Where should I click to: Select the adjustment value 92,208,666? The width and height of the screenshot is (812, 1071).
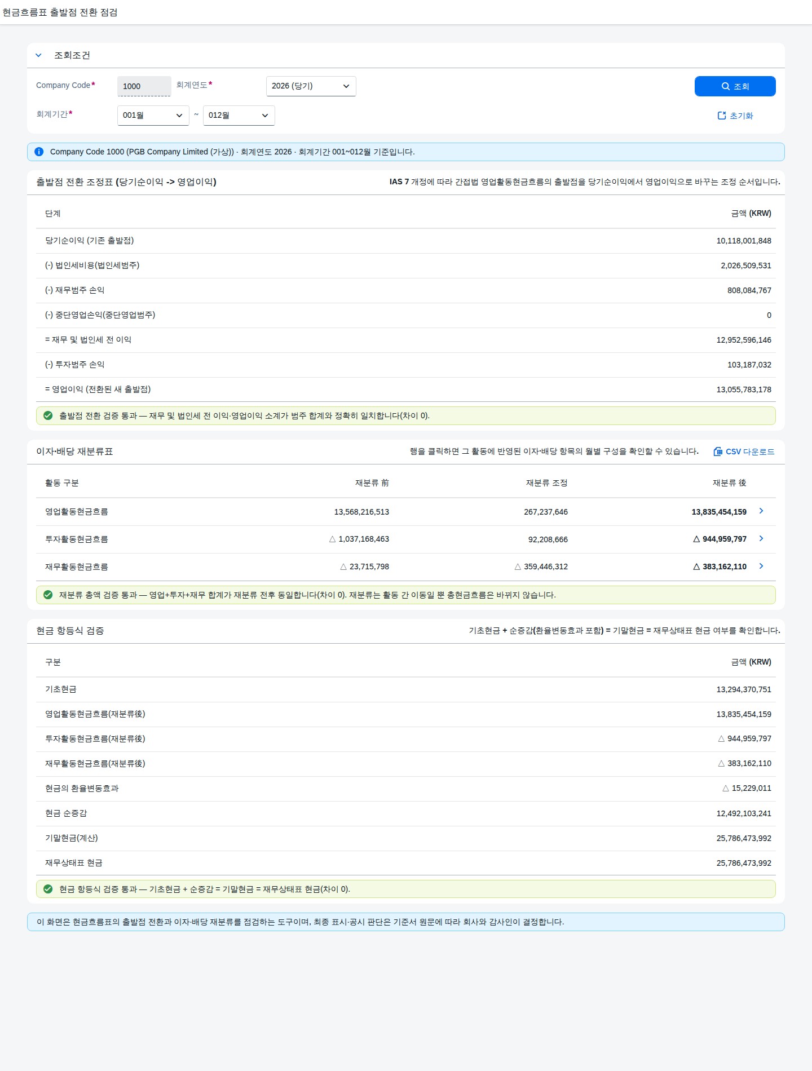(548, 539)
